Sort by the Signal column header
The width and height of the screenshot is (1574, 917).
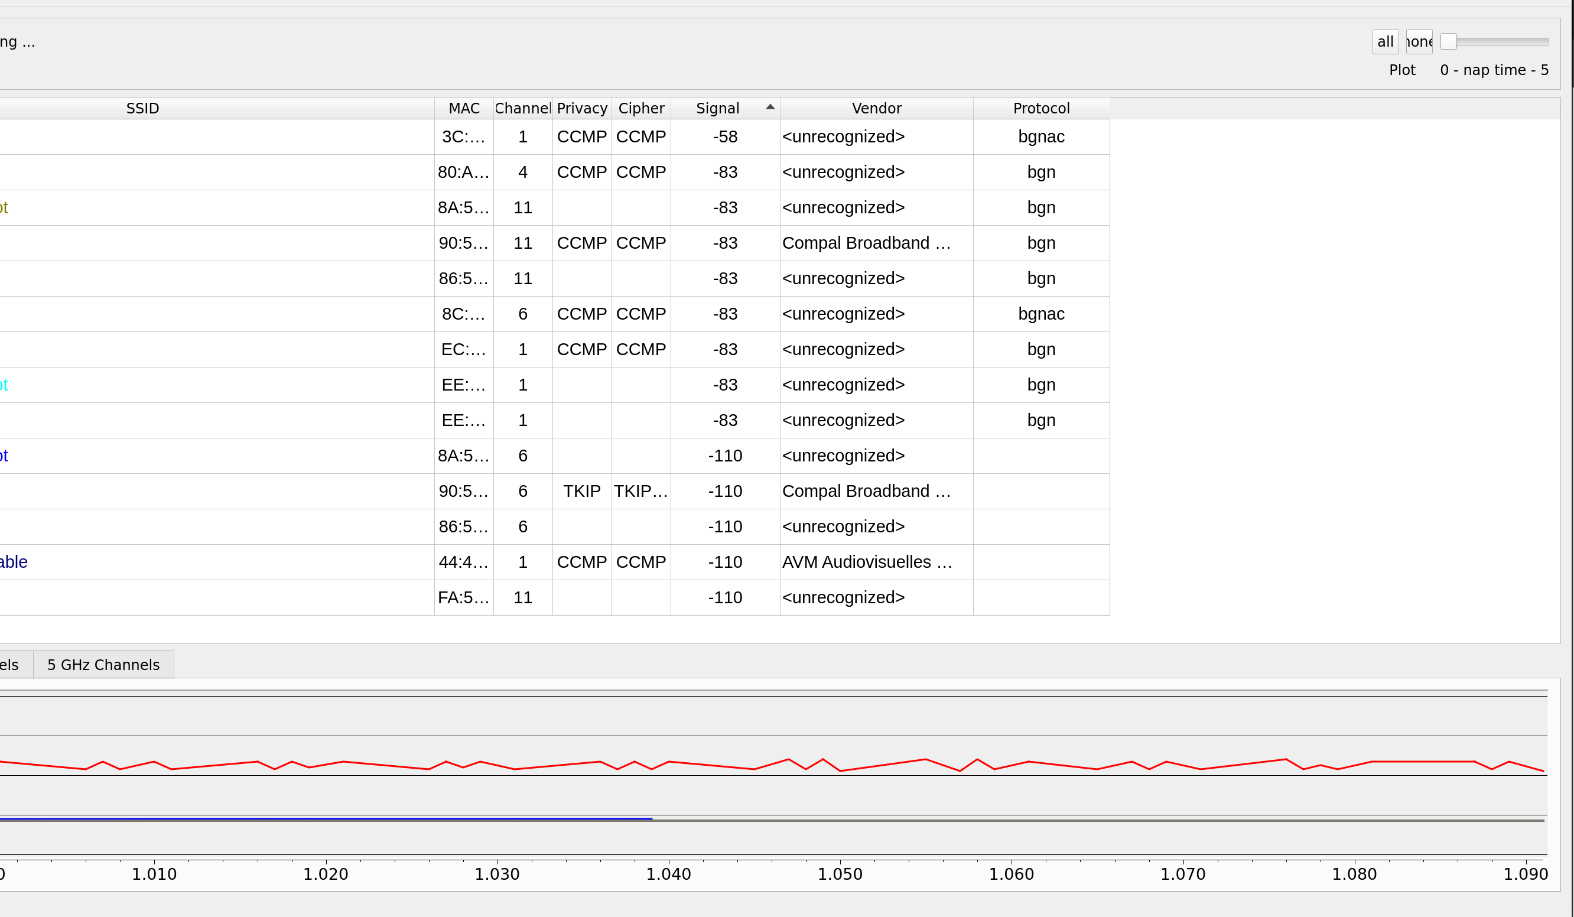[717, 108]
